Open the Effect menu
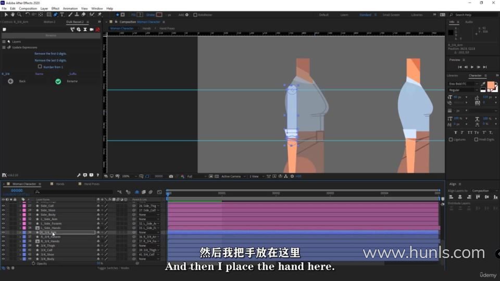The height and width of the screenshot is (281, 500). click(x=56, y=9)
